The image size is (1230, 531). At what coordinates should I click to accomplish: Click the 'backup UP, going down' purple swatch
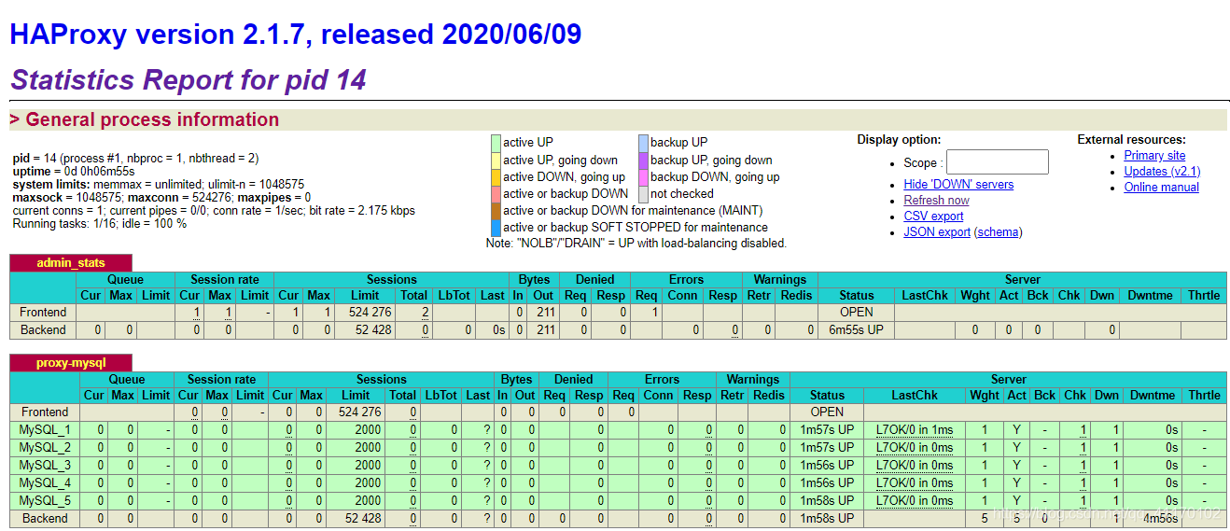(x=643, y=160)
